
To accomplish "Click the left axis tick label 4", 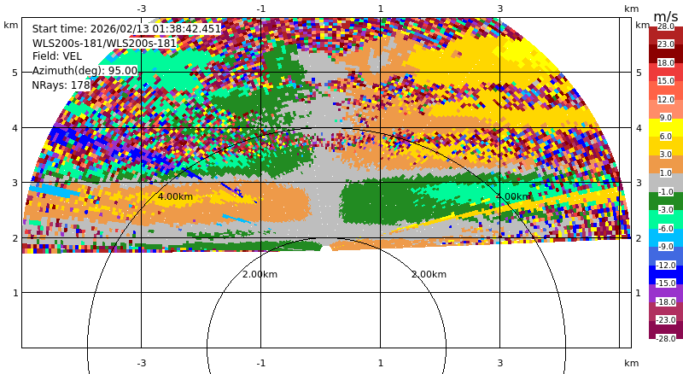I will pos(15,128).
